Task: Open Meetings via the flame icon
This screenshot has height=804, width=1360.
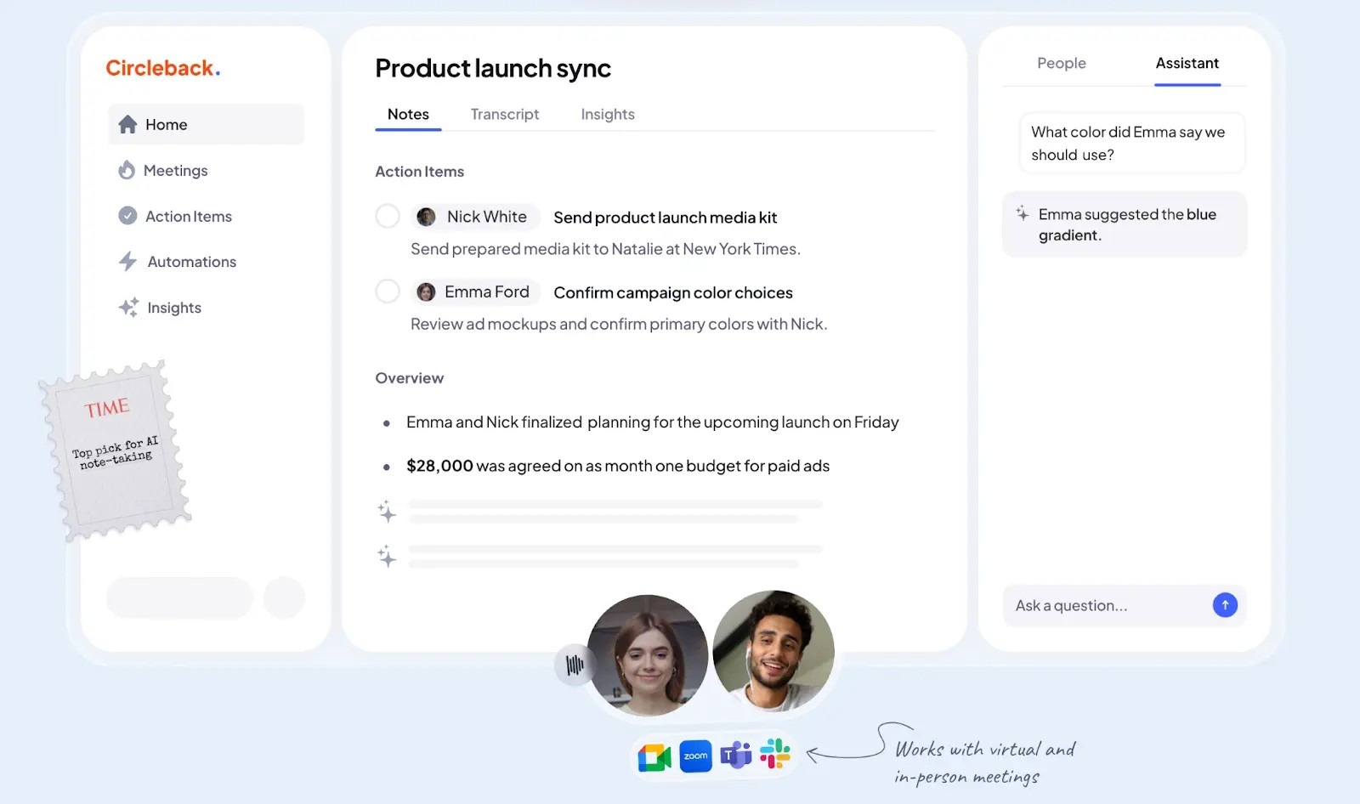Action: click(x=127, y=170)
